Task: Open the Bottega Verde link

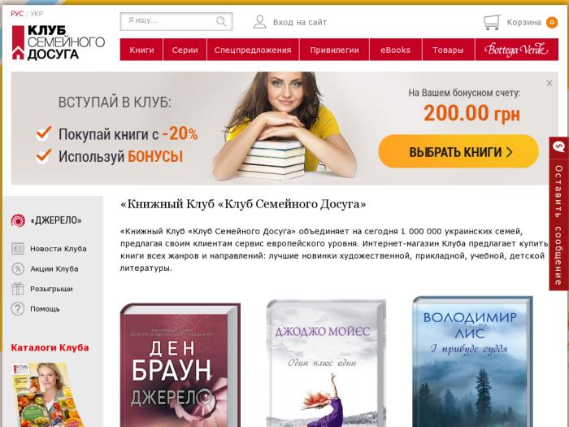Action: [516, 50]
